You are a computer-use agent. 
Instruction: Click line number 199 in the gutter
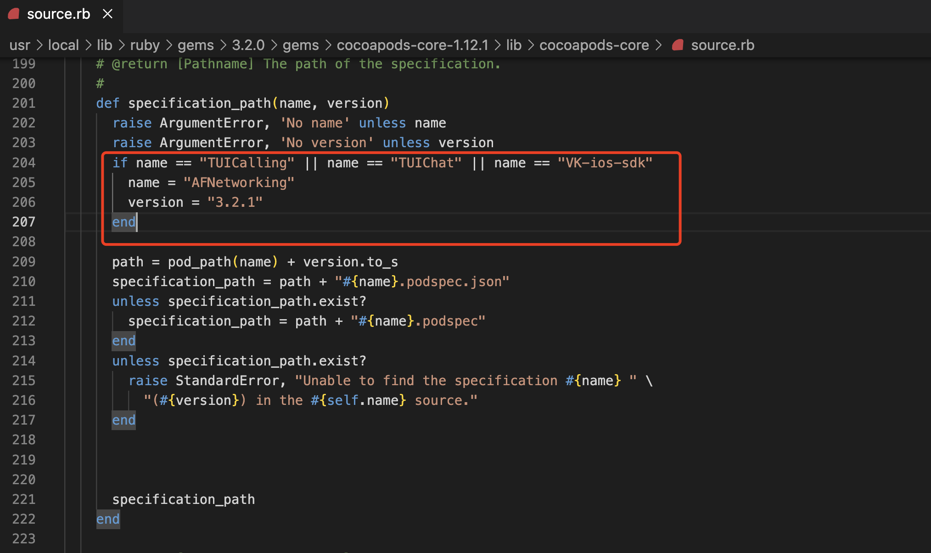[x=24, y=64]
